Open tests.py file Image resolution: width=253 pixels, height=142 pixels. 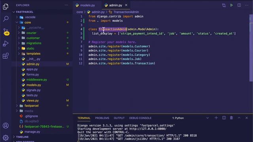[32, 95]
